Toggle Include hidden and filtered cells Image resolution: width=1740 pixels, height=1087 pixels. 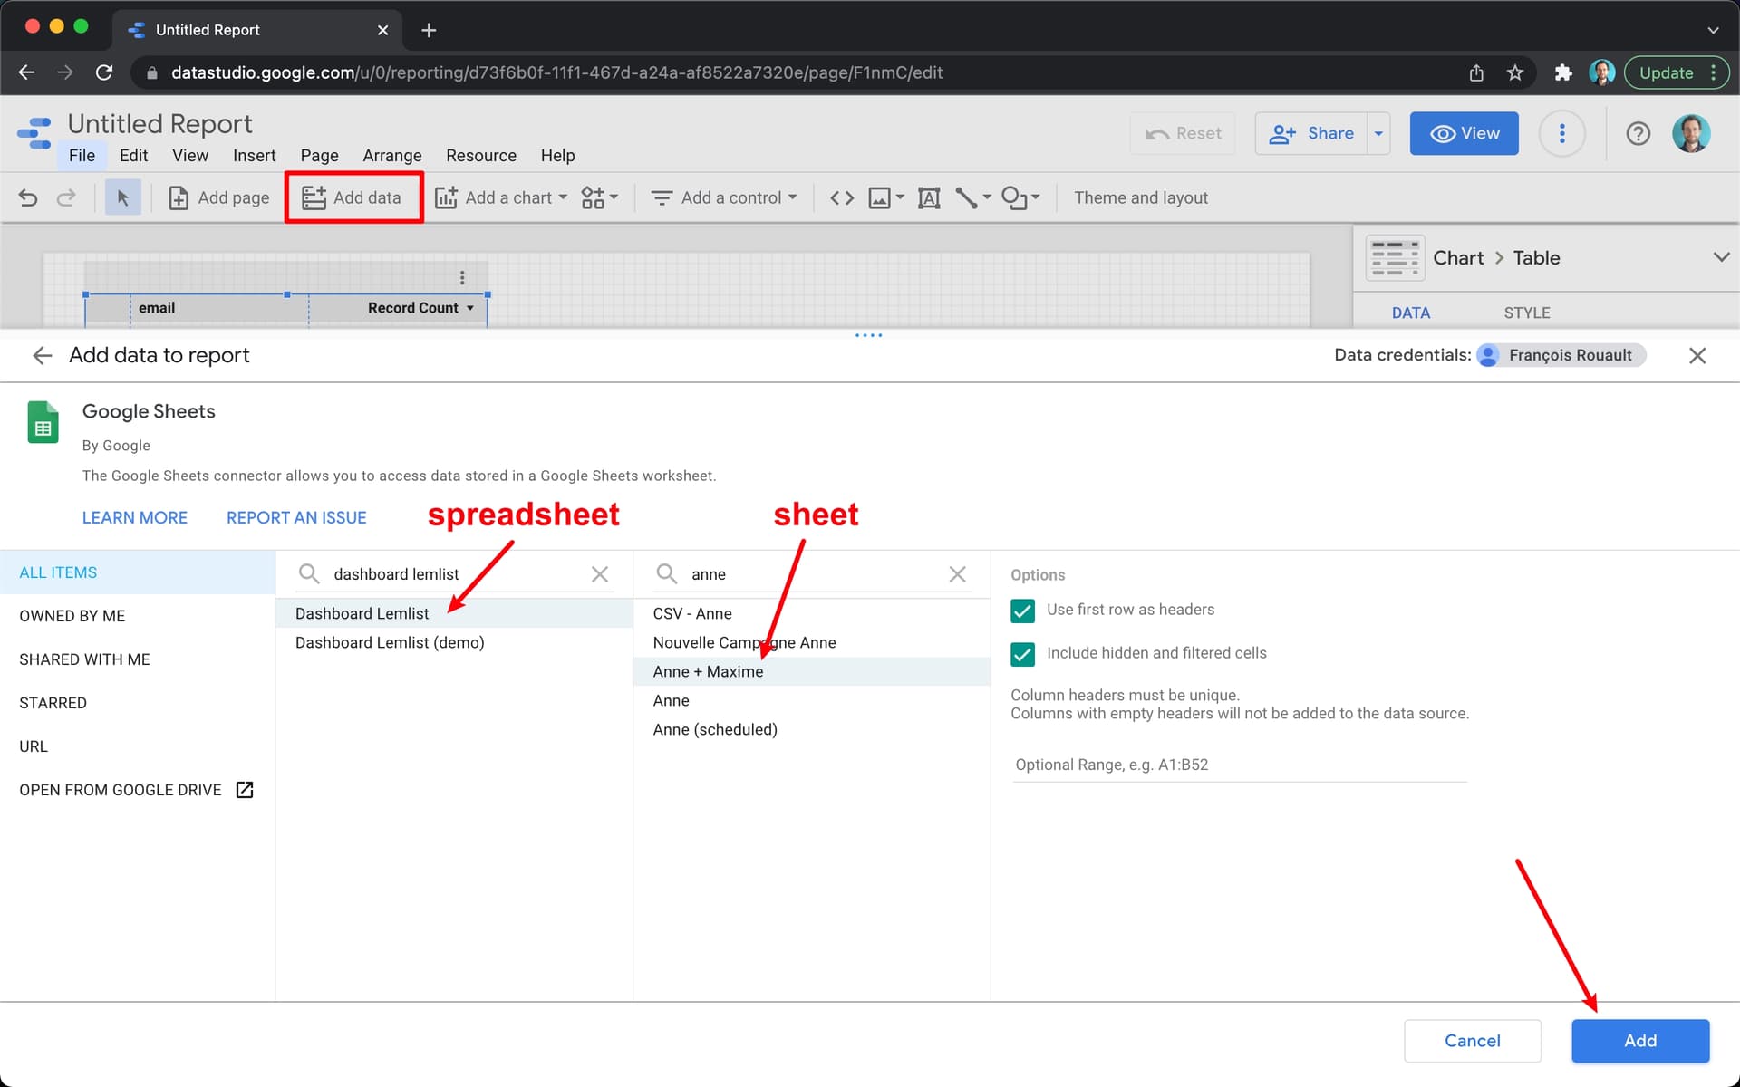1022,654
